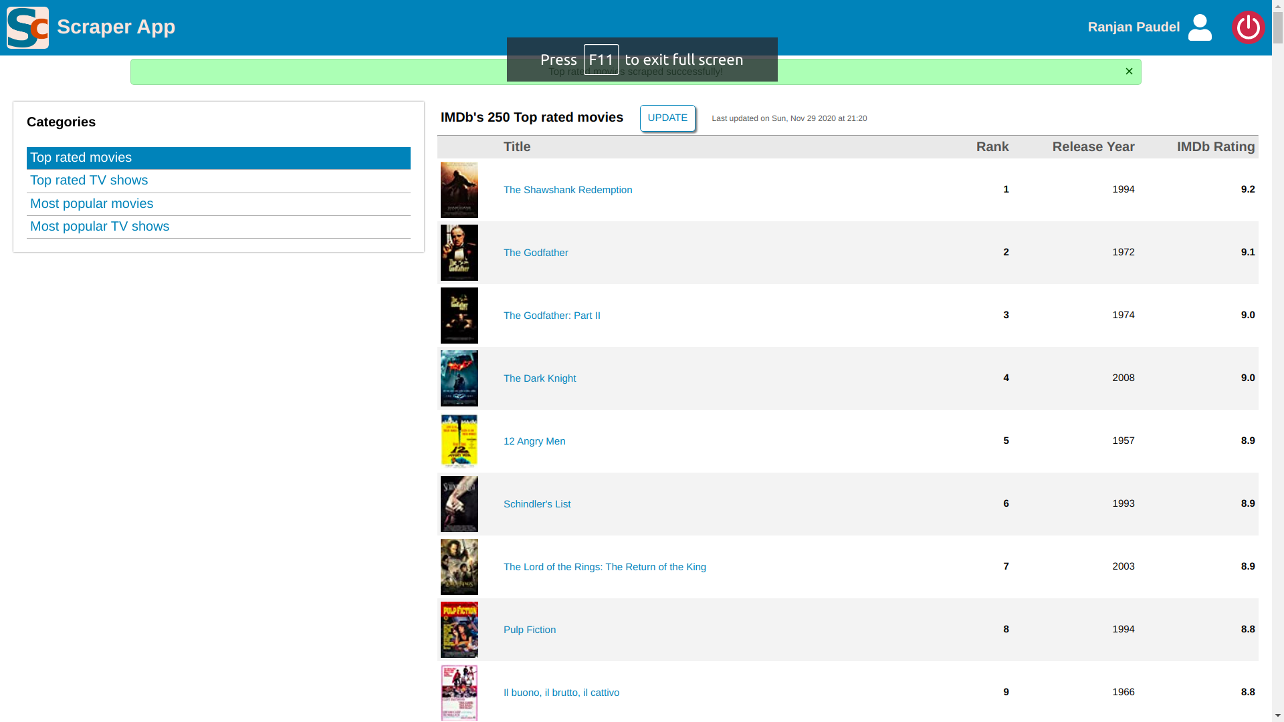1284x722 pixels.
Task: Switch to Most popular movies category
Action: [x=92, y=204]
